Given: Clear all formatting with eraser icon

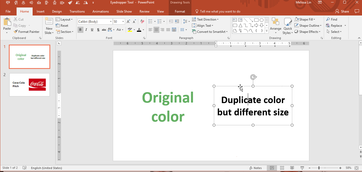Looking at the screenshot, I should point(142,22).
